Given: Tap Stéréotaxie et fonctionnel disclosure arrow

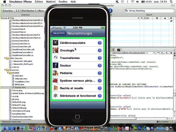Looking at the screenshot, I should tap(100, 96).
